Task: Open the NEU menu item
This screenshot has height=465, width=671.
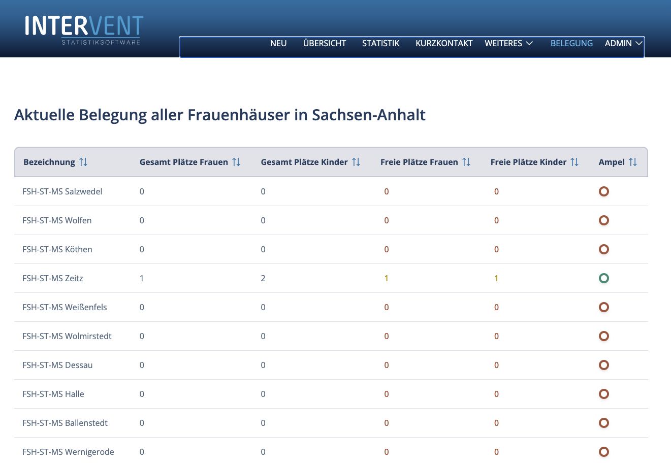Action: coord(278,43)
